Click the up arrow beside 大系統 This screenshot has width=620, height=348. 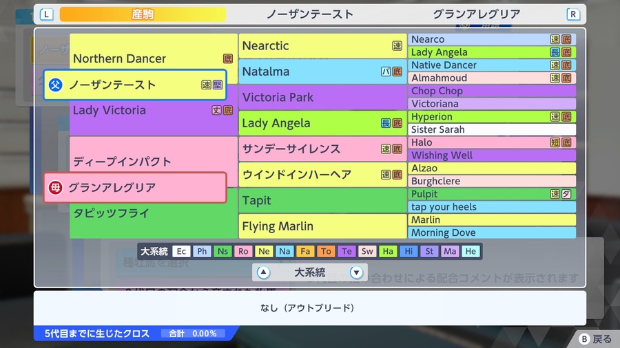tap(263, 272)
